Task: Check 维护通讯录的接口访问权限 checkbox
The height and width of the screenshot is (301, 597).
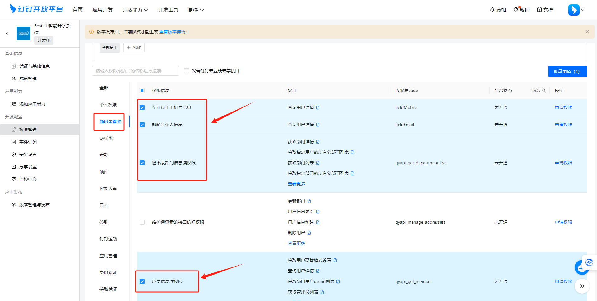Action: [142, 222]
